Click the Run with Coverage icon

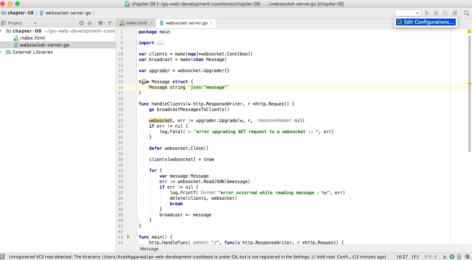pos(446,13)
